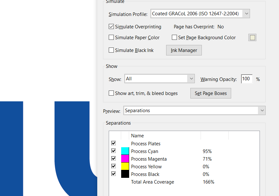Pick the page background color swatch
Screen dimensions: 279x196
(252, 38)
